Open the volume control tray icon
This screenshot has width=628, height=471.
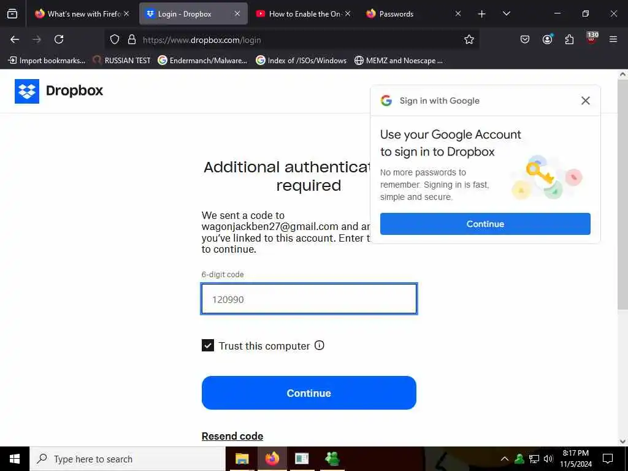[x=548, y=459]
